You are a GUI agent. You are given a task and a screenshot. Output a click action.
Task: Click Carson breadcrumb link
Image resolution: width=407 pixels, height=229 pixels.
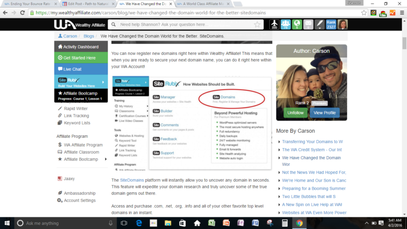tap(70, 36)
